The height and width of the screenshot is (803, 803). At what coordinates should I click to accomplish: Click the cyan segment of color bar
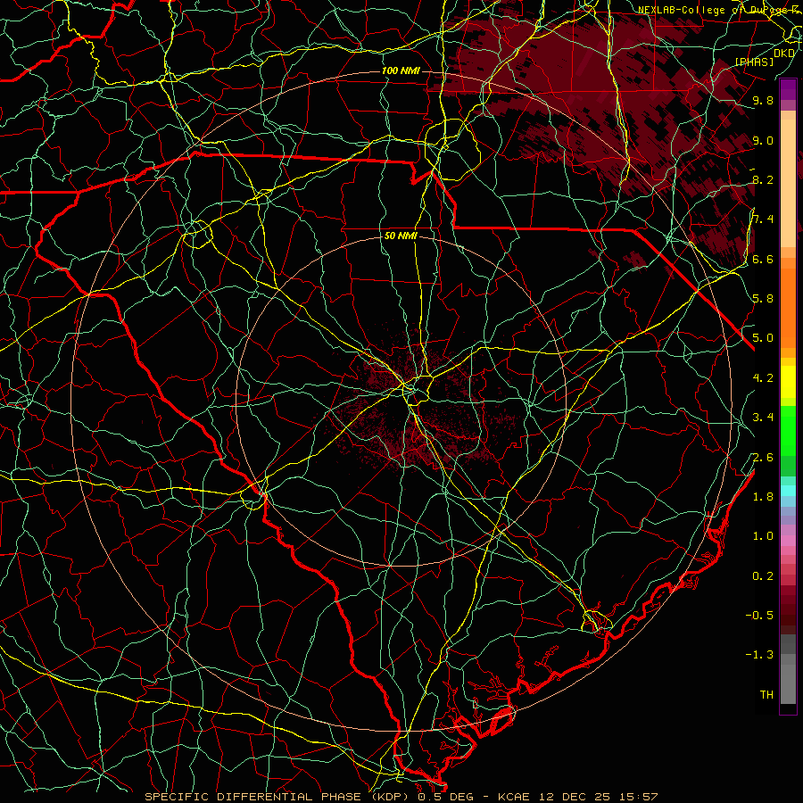(788, 491)
